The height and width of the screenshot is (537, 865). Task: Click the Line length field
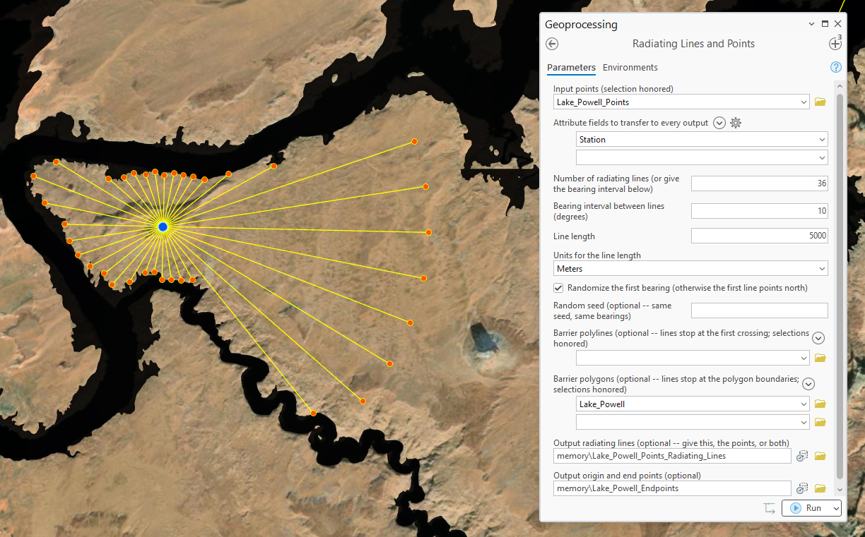coord(759,236)
